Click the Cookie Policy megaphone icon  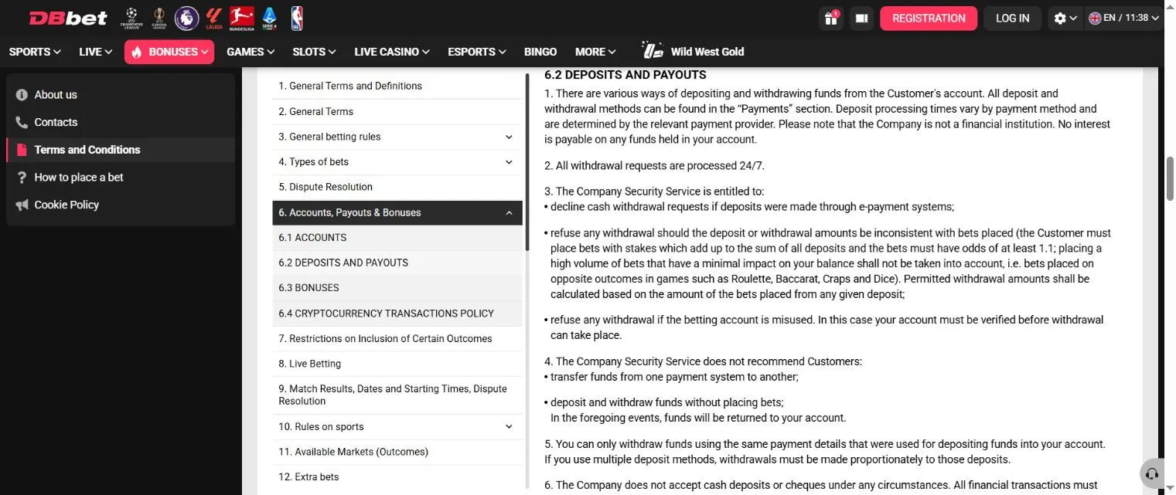22,205
